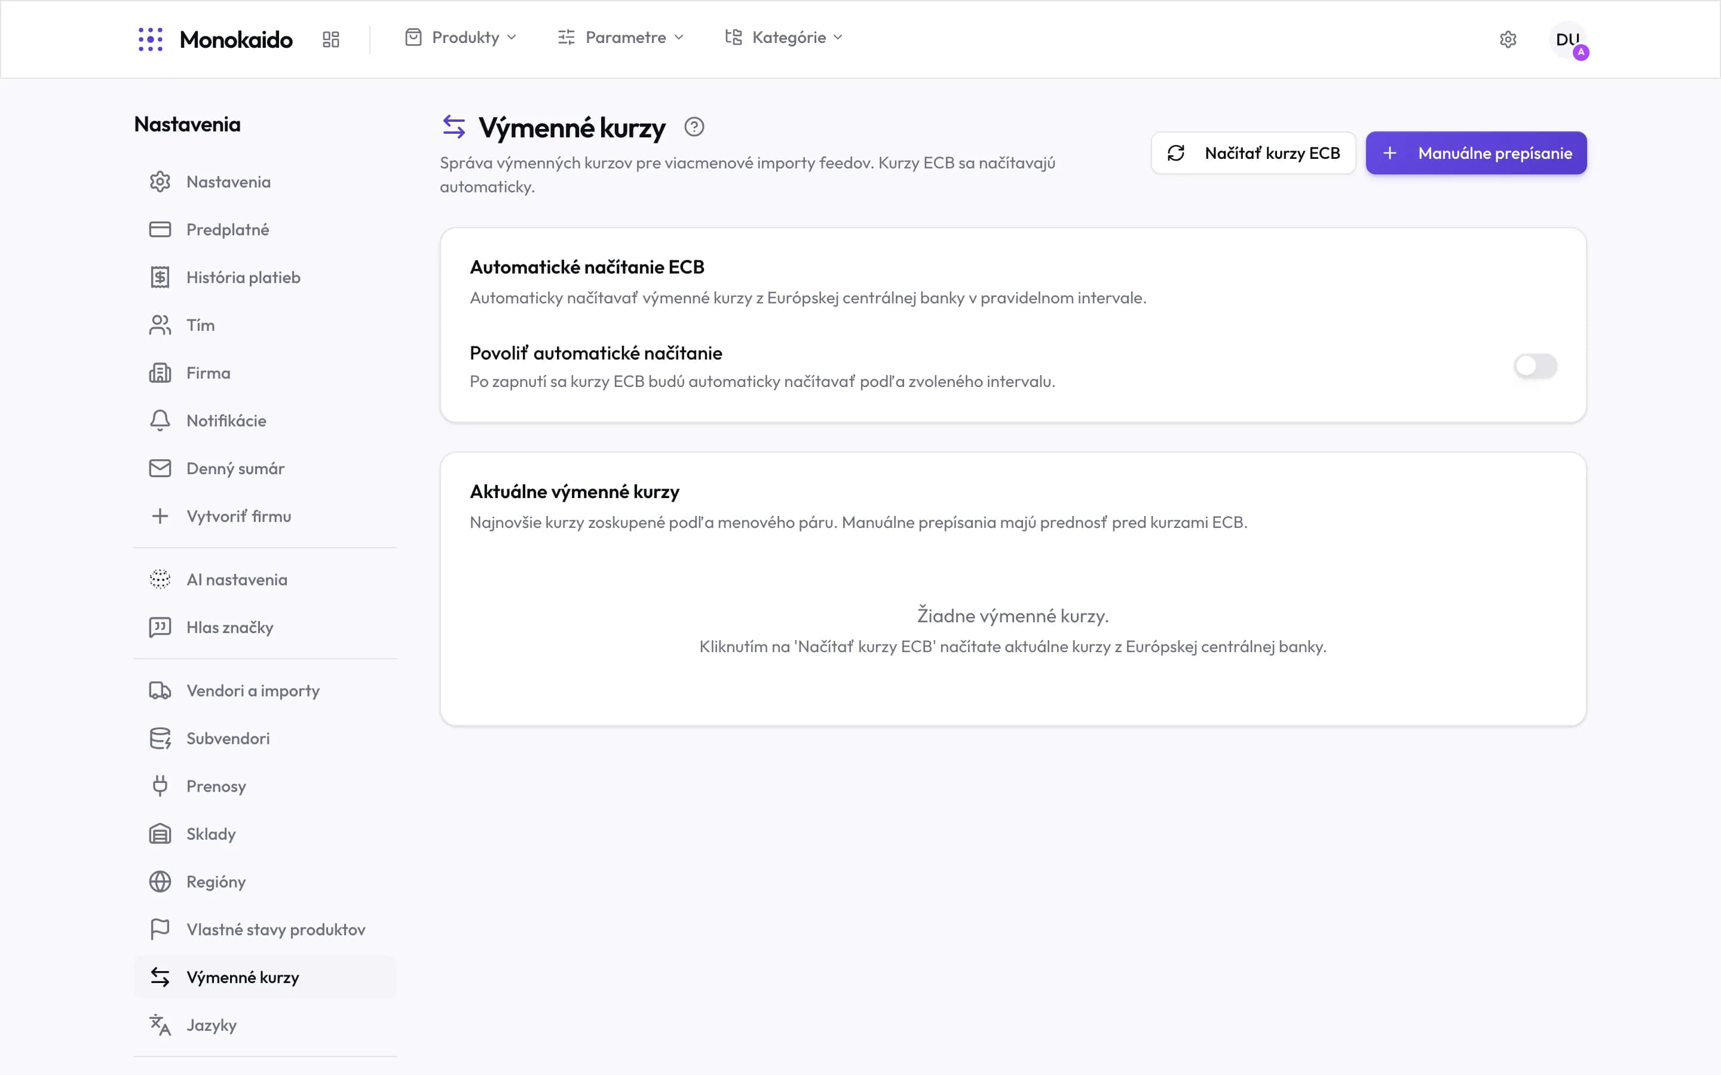Enable the Povoliť automatické načítanie switch
The height and width of the screenshot is (1075, 1721).
[1535, 366]
